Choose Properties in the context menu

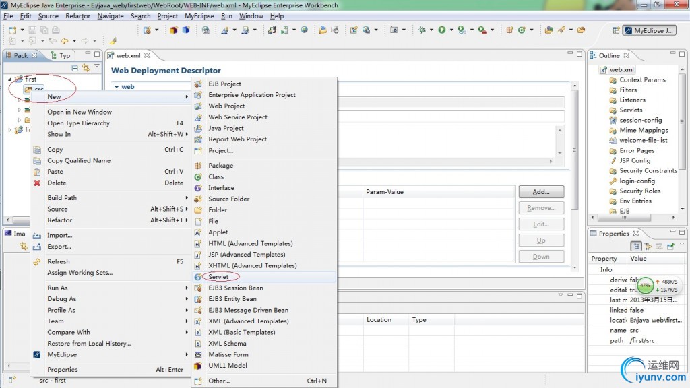coord(110,370)
